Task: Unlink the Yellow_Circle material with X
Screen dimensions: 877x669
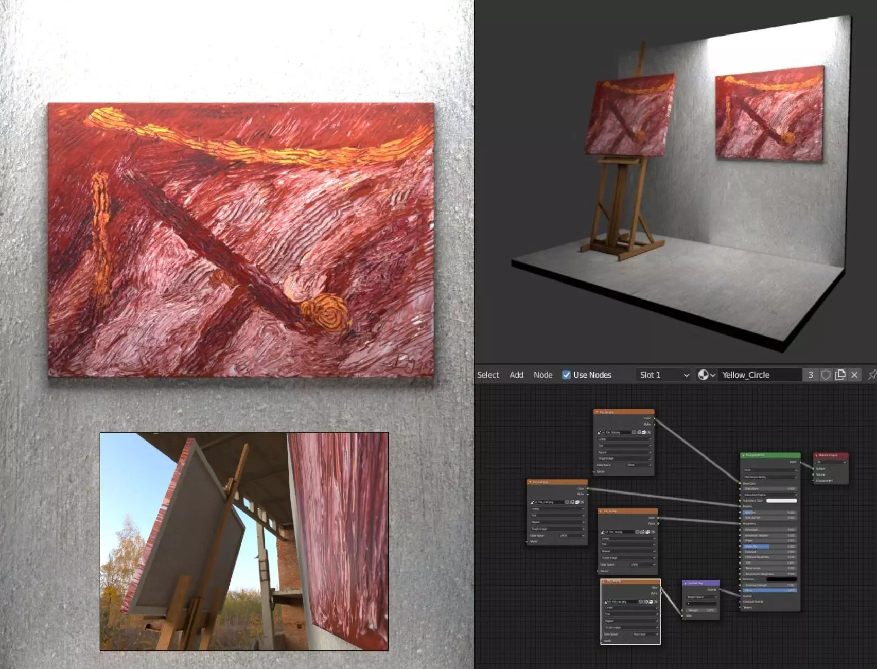Action: (x=854, y=375)
